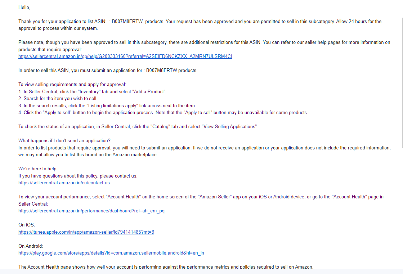This screenshot has width=403, height=274.
Task: Click the "We're here to help." line
Action: pos(38,169)
